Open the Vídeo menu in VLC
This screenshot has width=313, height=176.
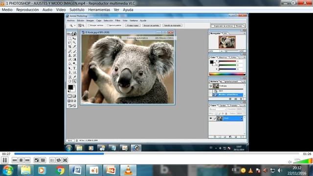tap(61, 10)
